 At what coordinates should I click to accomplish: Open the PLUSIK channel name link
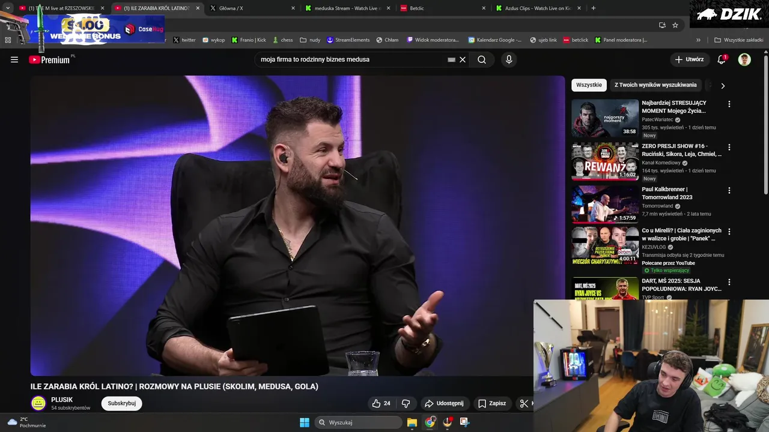[62, 400]
